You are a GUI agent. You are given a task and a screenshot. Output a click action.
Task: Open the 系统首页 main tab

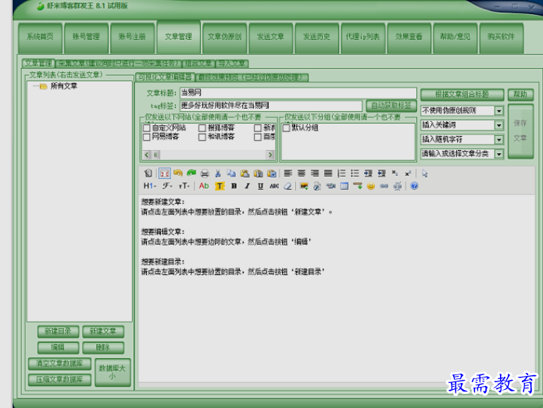(x=40, y=38)
